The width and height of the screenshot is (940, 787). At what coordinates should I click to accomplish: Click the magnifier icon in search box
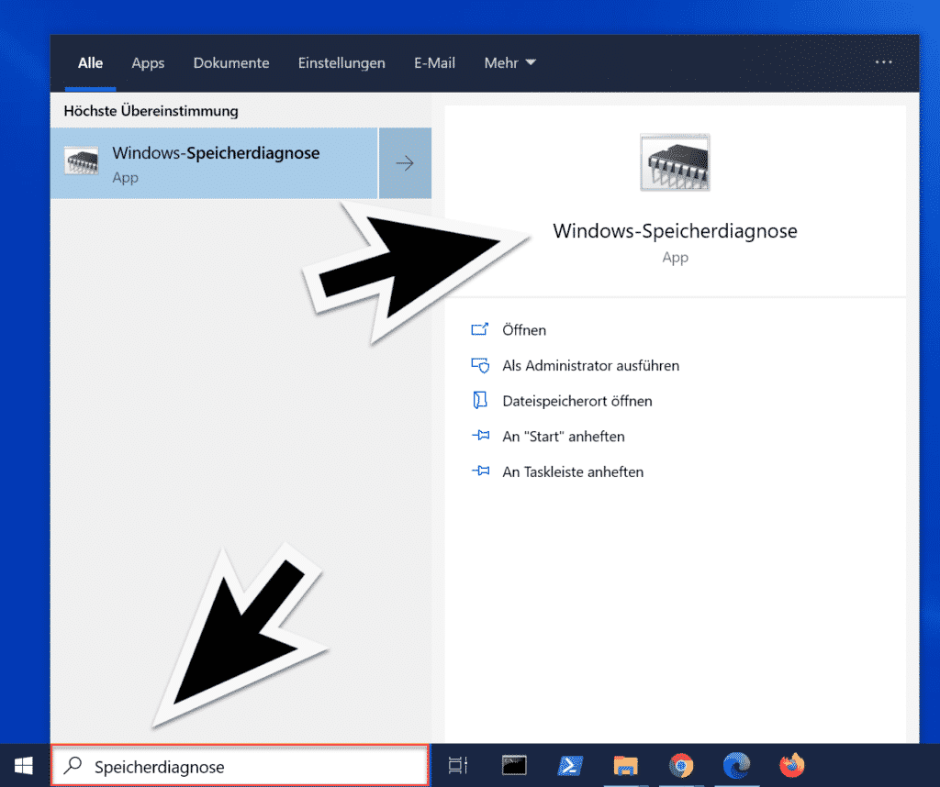(73, 765)
